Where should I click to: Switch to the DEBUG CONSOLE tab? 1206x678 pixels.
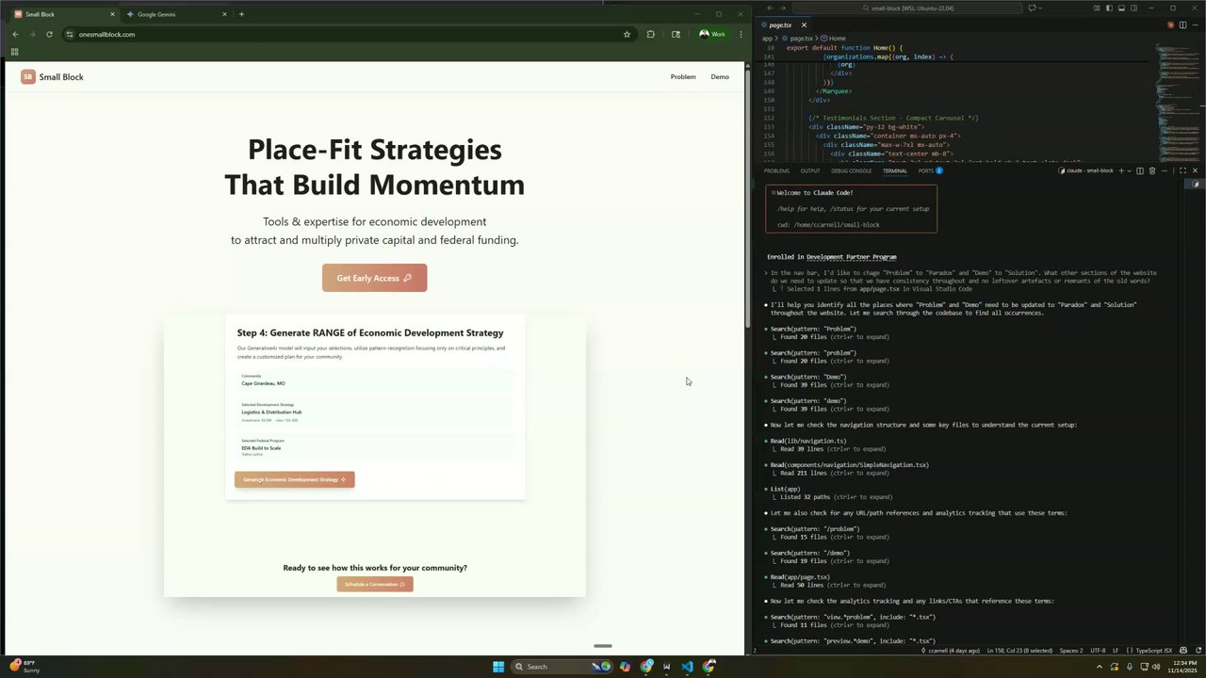(851, 170)
